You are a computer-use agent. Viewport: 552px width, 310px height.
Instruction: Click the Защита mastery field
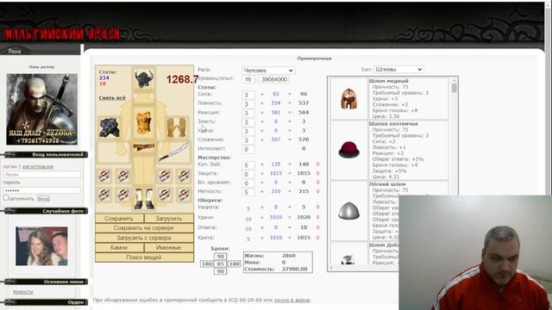(x=248, y=174)
